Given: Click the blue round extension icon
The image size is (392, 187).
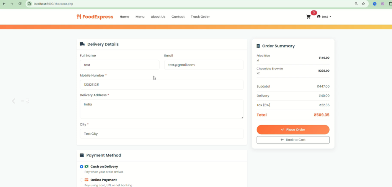Looking at the screenshot, I should [374, 4].
